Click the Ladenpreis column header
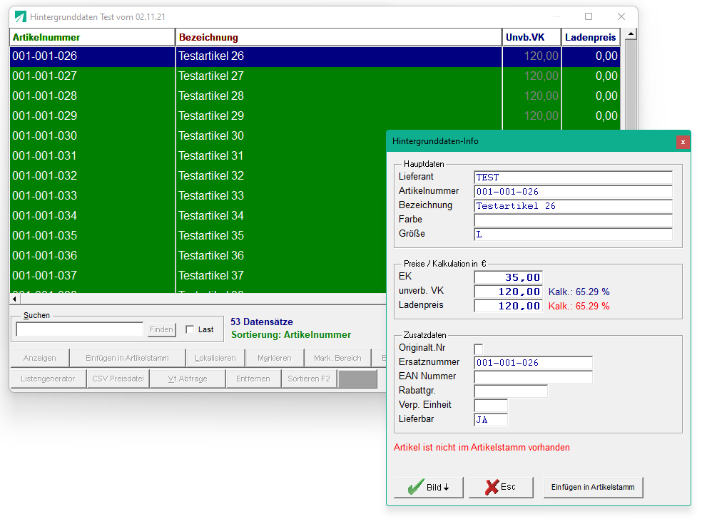This screenshot has height=519, width=702. point(591,38)
